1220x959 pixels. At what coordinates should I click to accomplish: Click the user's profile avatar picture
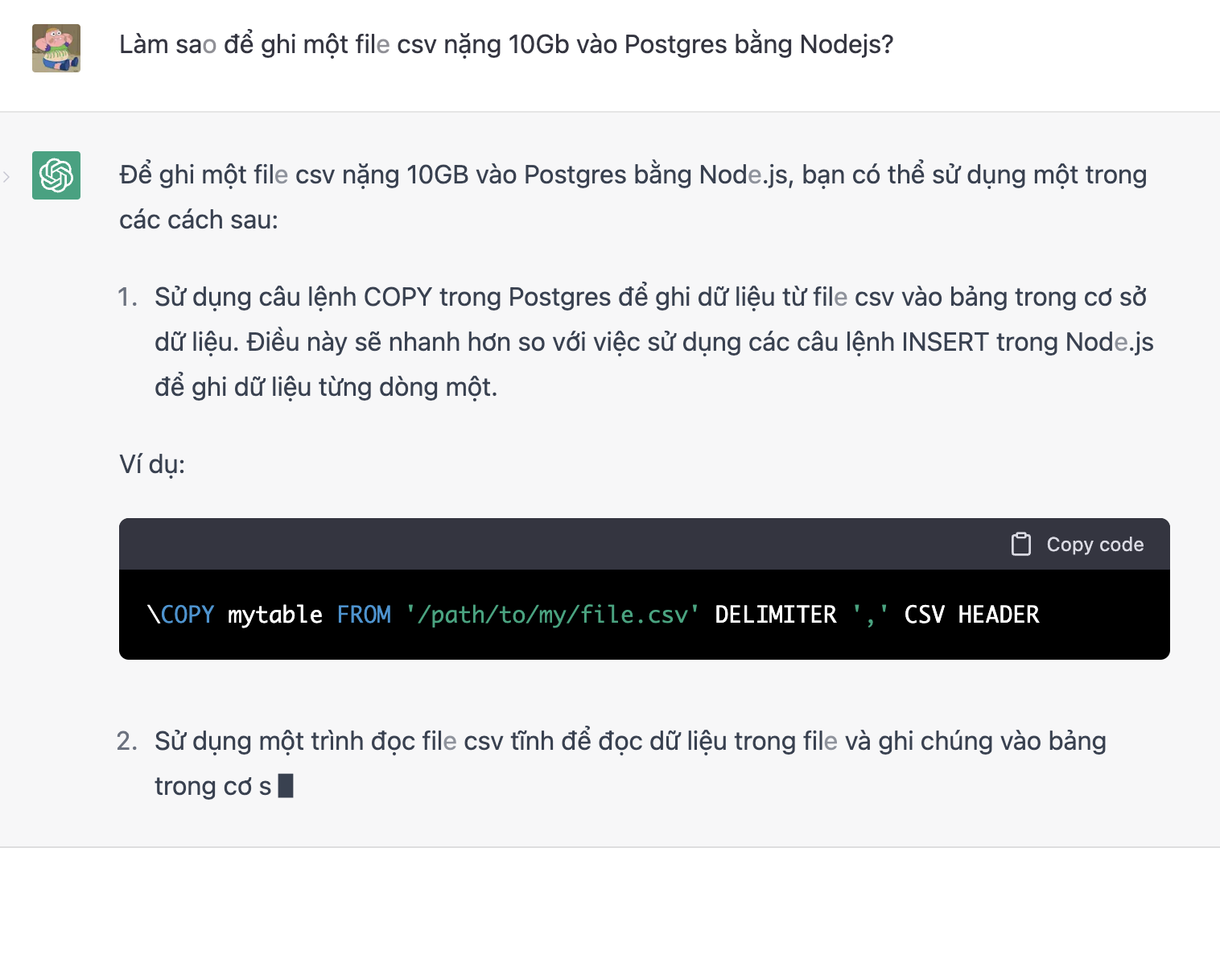(56, 47)
